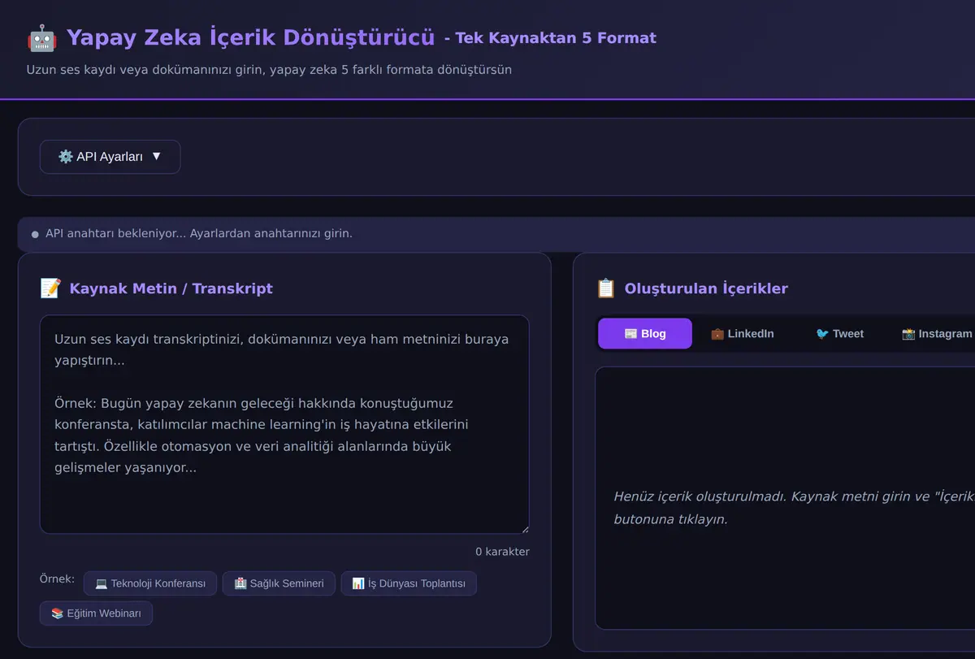
Task: Click the clipboard icon beside Oluşturulan İçerikler
Action: coord(606,288)
